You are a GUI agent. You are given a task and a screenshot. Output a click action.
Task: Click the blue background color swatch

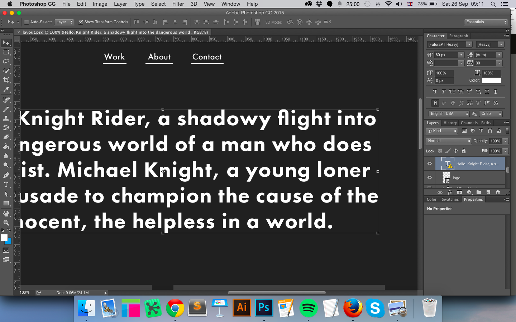[9, 242]
